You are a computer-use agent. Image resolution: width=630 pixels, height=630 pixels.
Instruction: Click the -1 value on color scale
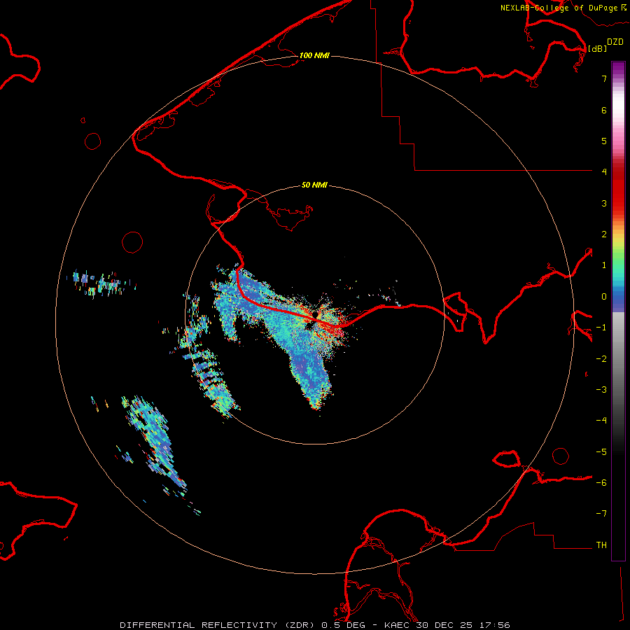(601, 328)
